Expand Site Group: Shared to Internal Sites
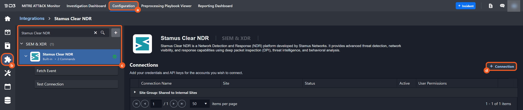 135,92
